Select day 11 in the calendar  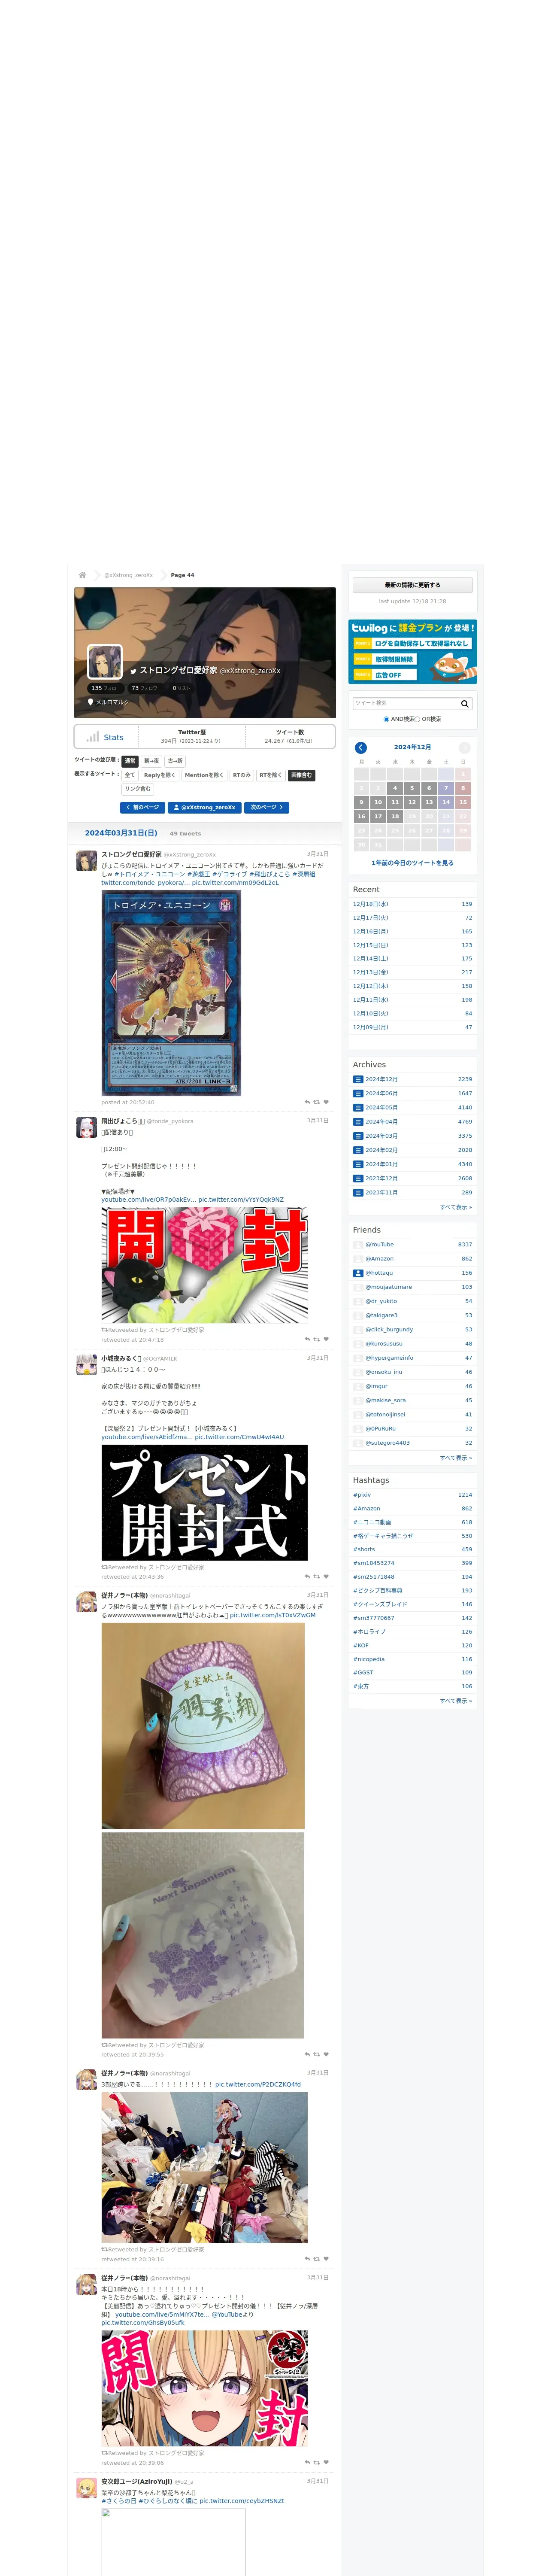point(395,802)
